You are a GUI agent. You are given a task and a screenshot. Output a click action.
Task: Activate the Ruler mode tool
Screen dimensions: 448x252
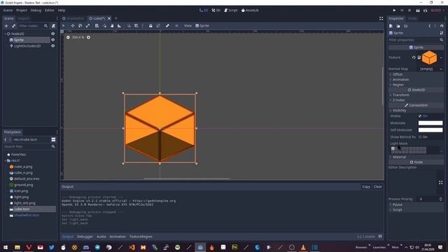point(120,26)
